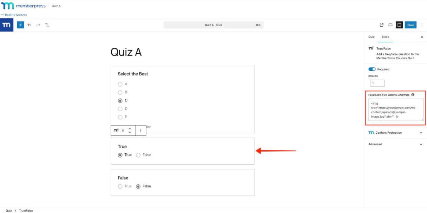Open the document list view icon
This screenshot has height=213, width=427.
tap(47, 25)
